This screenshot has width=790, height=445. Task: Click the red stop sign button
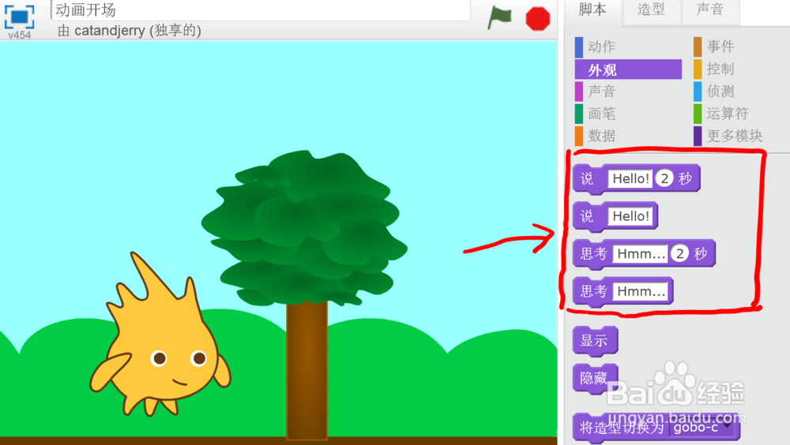point(537,19)
